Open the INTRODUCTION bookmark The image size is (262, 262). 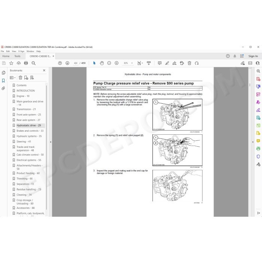26,91
